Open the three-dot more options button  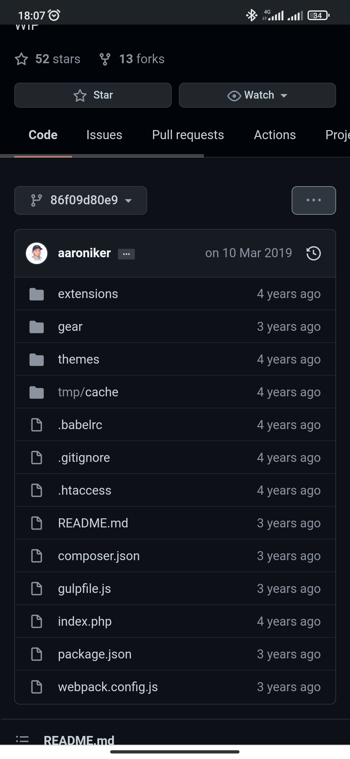pyautogui.click(x=314, y=200)
